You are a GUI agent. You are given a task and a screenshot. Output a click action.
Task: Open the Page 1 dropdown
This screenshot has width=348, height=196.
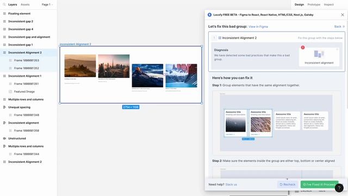[x=47, y=4]
